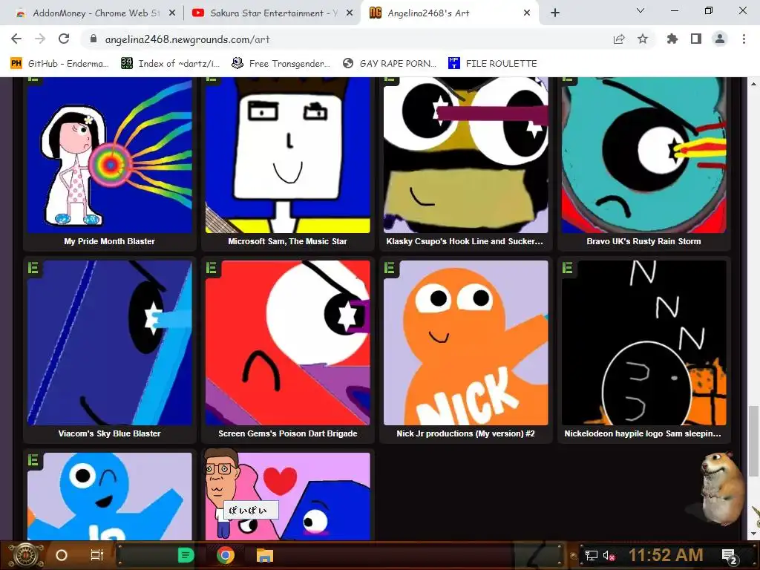This screenshot has height=570, width=760.
Task: Open the GitHub - Enderma bookmark
Action: point(59,64)
